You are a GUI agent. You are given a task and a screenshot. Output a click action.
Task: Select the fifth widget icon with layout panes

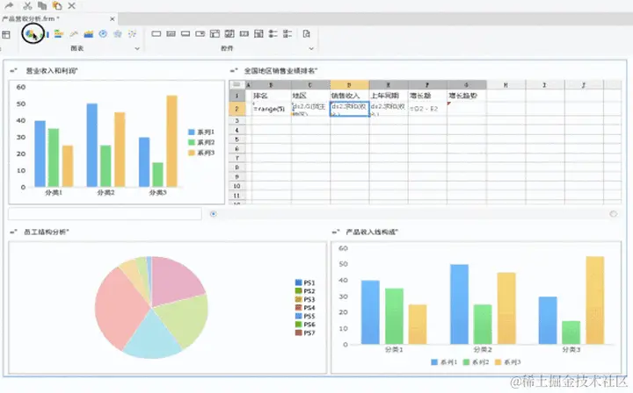click(215, 34)
